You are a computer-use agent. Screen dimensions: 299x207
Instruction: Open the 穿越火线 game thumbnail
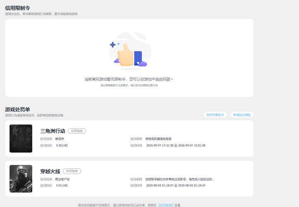click(21, 179)
